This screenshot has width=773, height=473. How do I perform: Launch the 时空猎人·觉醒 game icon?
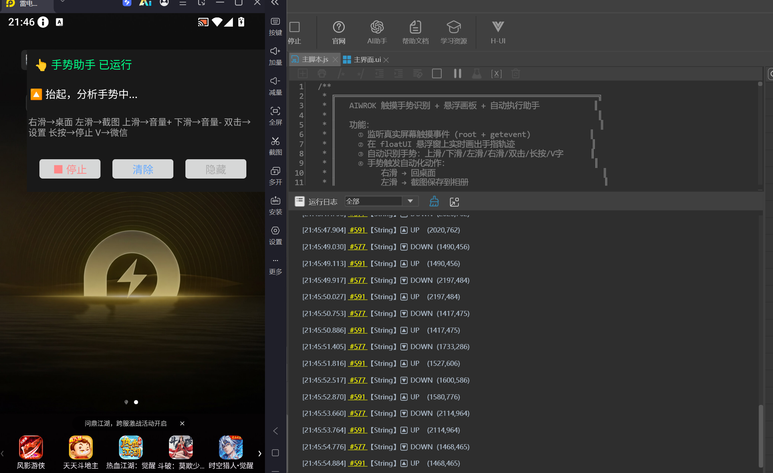(x=231, y=447)
